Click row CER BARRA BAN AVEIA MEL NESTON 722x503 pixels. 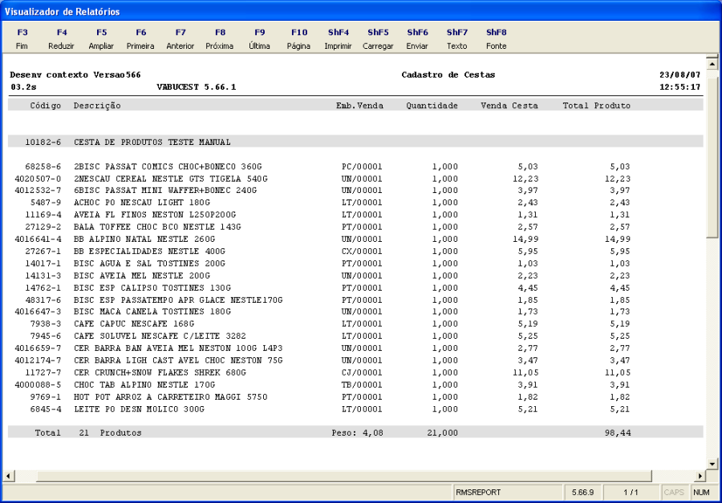pyautogui.click(x=322, y=348)
